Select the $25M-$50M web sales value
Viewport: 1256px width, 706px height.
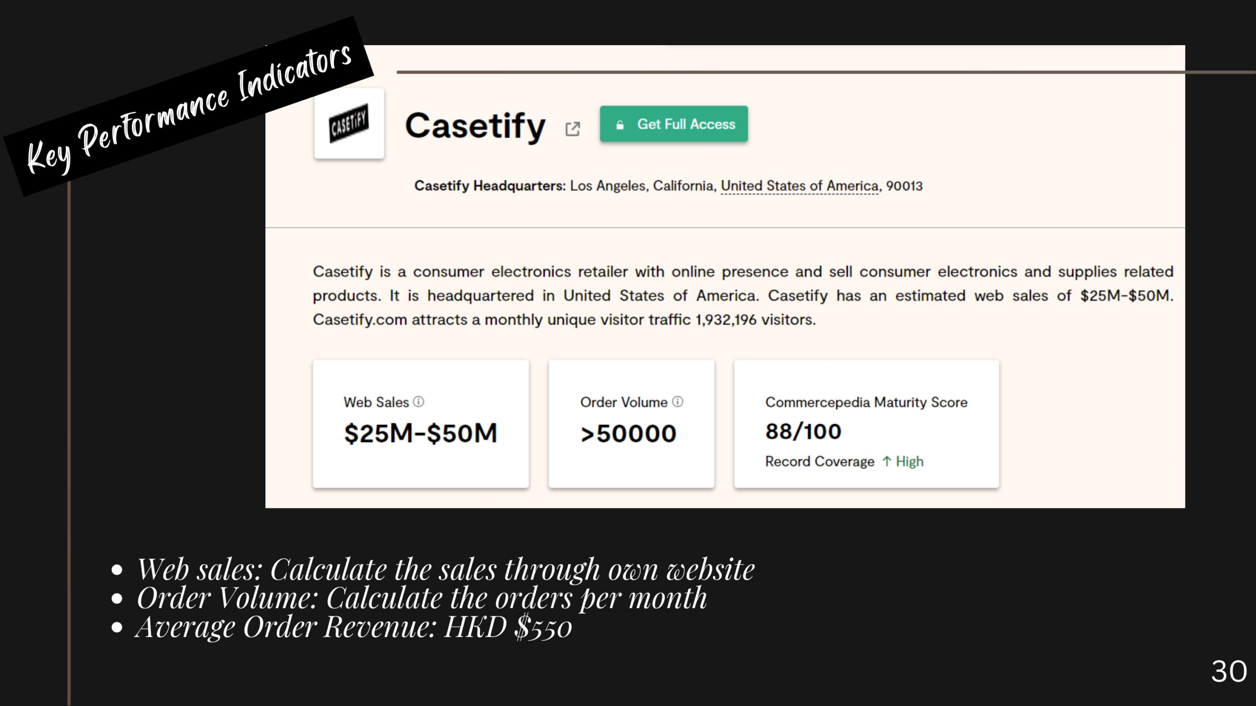click(x=420, y=433)
